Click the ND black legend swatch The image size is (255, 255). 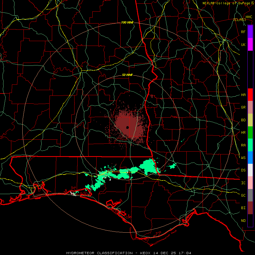tap(250, 220)
